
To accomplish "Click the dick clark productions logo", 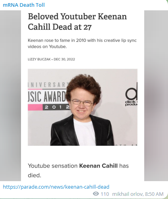I will click(x=131, y=94).
